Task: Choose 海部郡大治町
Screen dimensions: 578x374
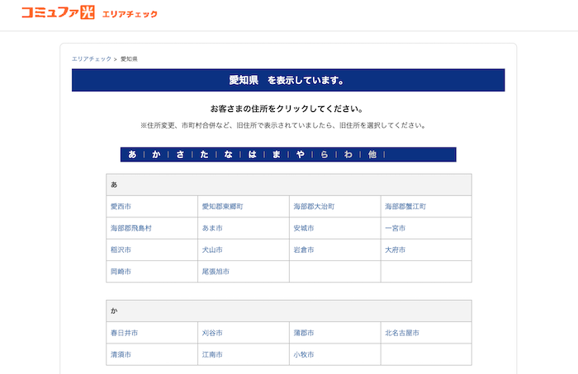Action: [x=314, y=207]
